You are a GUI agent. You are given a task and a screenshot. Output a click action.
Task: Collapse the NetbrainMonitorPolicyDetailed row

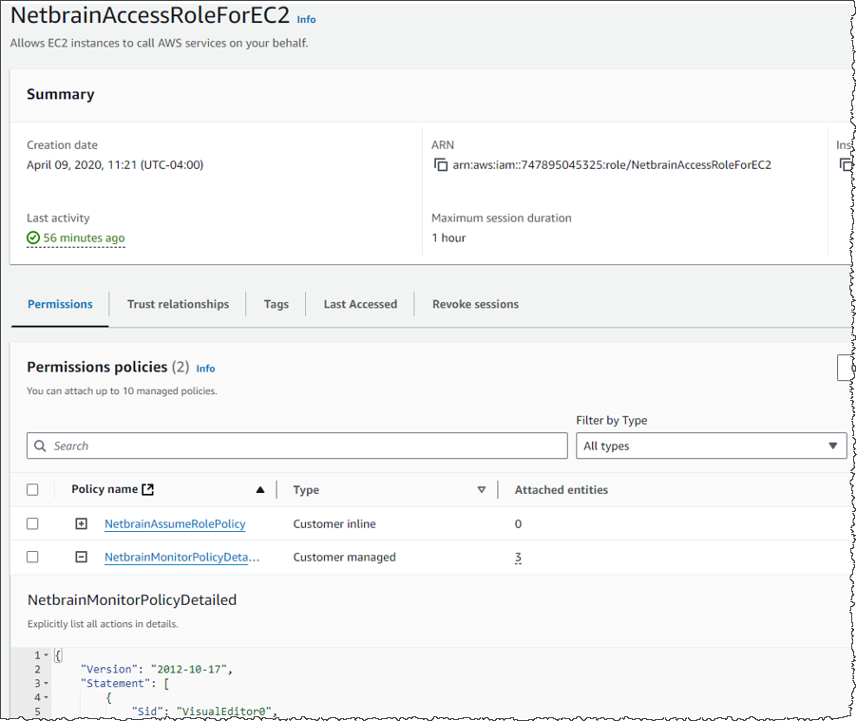click(82, 558)
